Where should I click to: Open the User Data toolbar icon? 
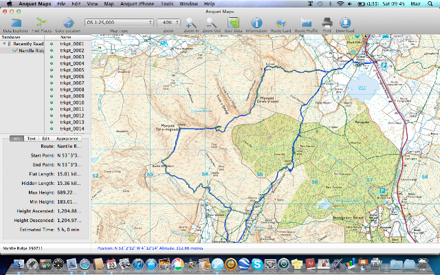point(233,23)
